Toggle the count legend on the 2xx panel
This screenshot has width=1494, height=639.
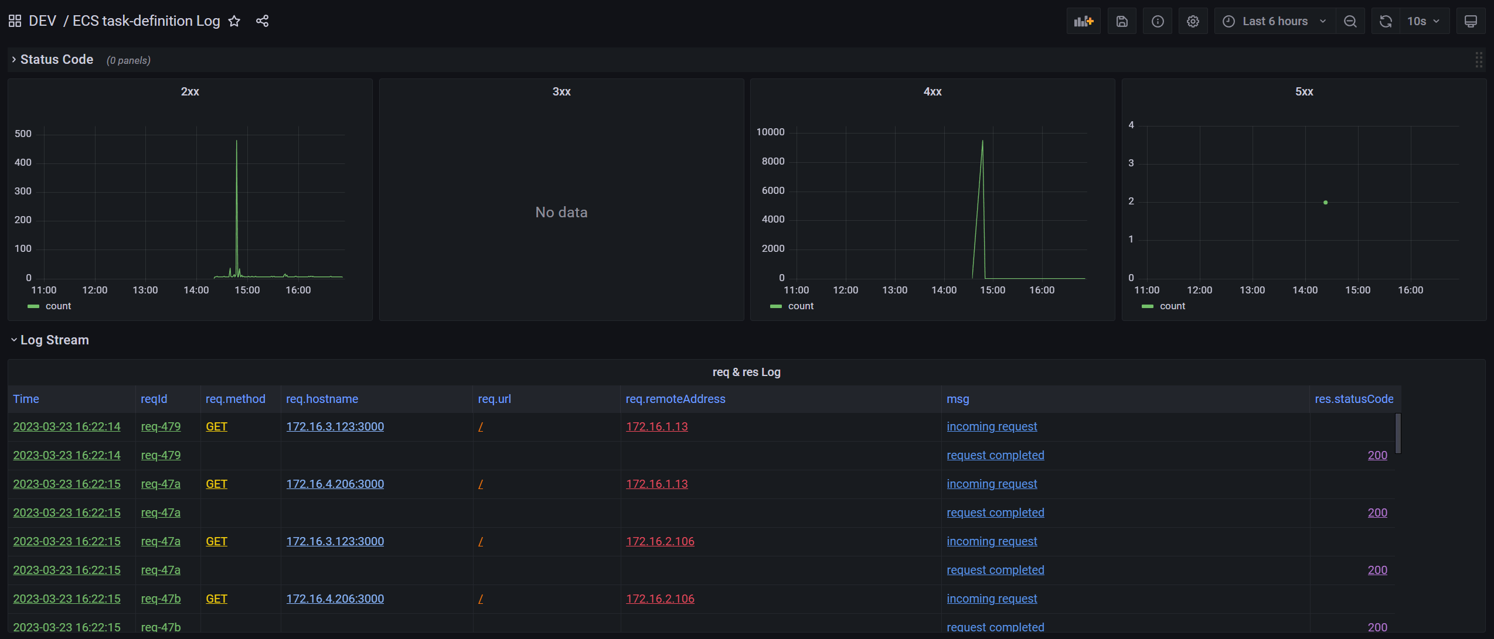tap(58, 306)
